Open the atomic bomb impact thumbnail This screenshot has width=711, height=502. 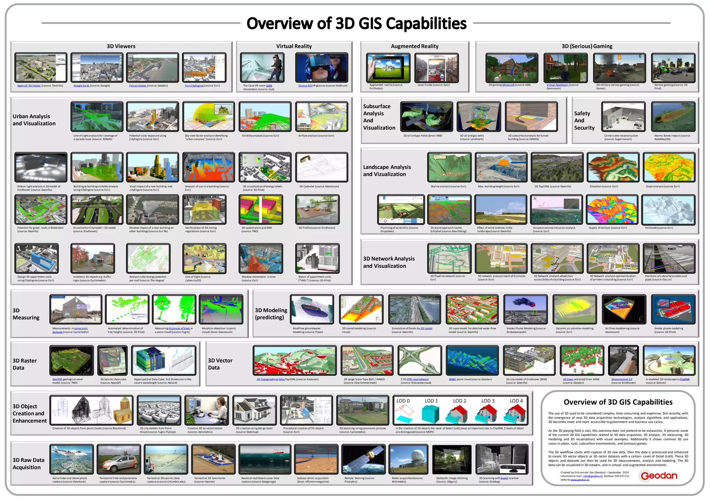click(673, 117)
